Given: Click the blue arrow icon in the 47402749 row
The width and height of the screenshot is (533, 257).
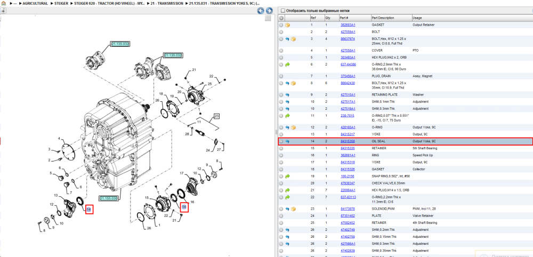Looking at the screenshot, I should (288, 230).
